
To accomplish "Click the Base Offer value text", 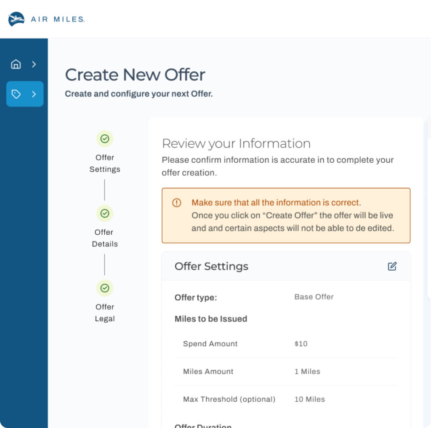I will 314,297.
